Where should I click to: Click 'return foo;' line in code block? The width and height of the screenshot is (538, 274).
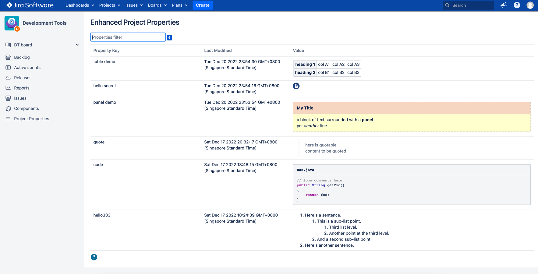coord(317,195)
